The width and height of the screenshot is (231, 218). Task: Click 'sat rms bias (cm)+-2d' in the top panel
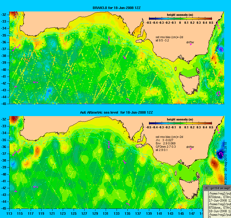[169, 37]
